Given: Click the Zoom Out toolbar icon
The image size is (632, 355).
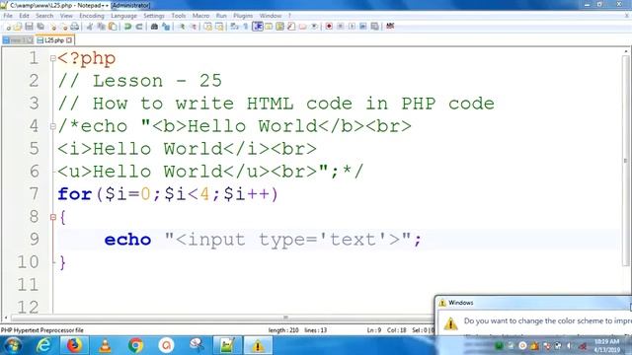Looking at the screenshot, I should pyautogui.click(x=194, y=27).
